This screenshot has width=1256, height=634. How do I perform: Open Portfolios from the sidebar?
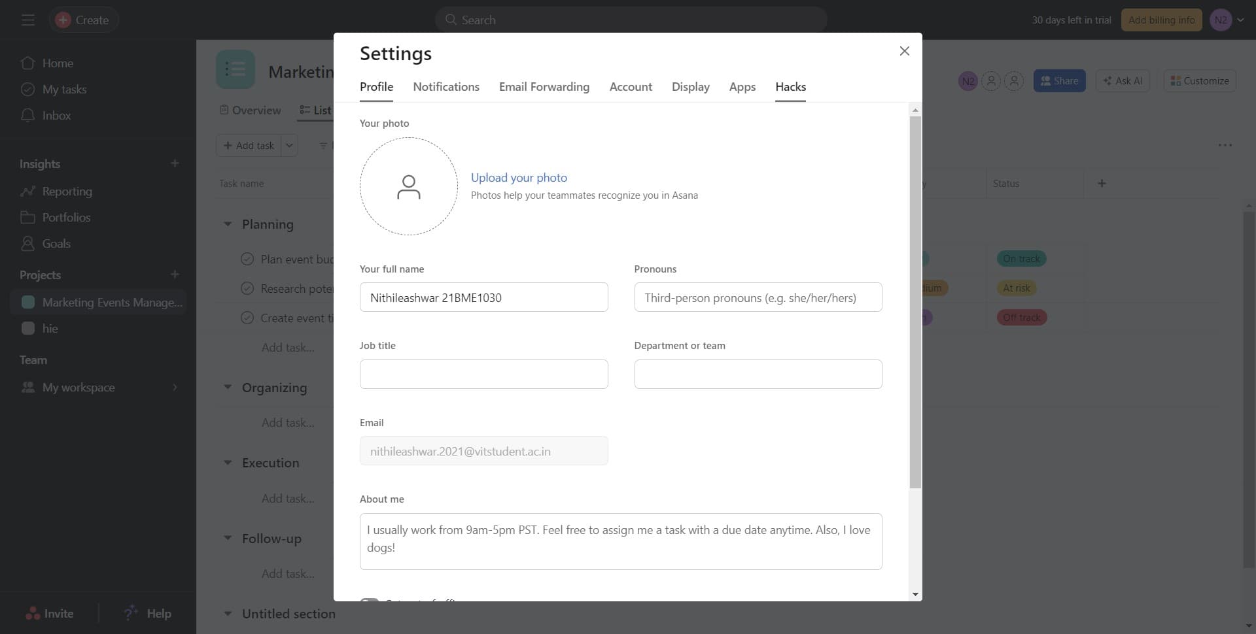pos(66,217)
